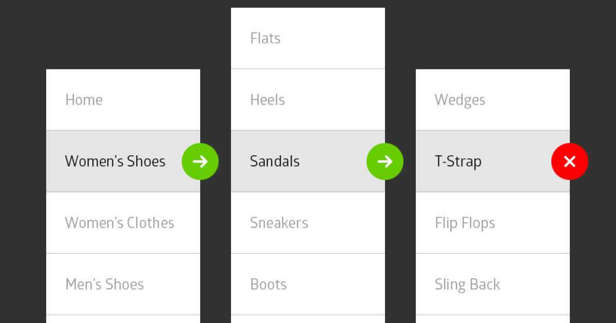Expand the highlighted Sandals item

275,161
